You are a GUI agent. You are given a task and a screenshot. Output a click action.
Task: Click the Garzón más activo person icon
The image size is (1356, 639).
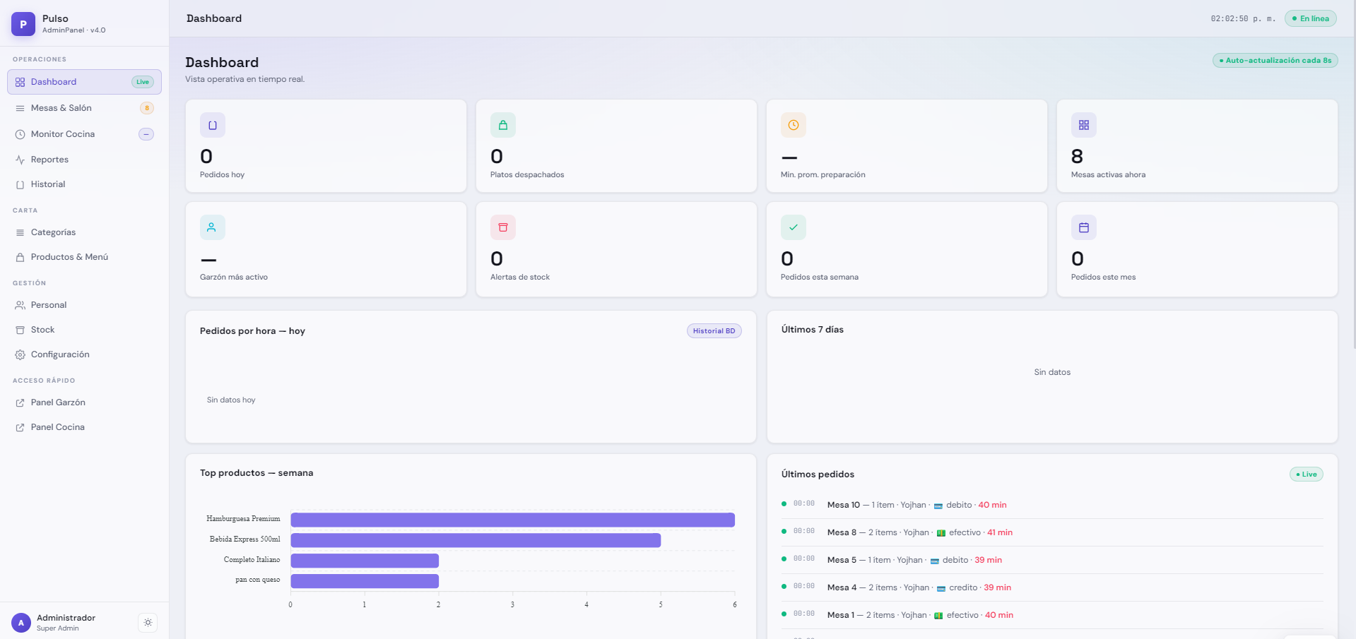pyautogui.click(x=213, y=227)
